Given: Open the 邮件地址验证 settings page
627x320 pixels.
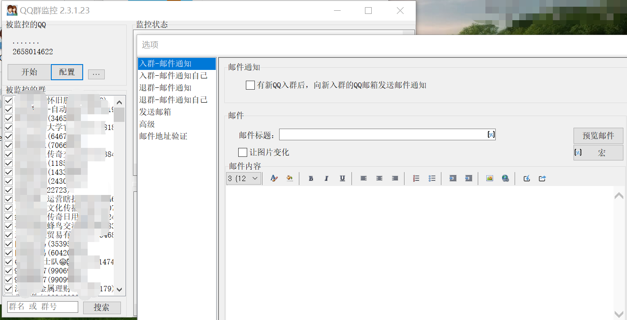Looking at the screenshot, I should point(163,136).
